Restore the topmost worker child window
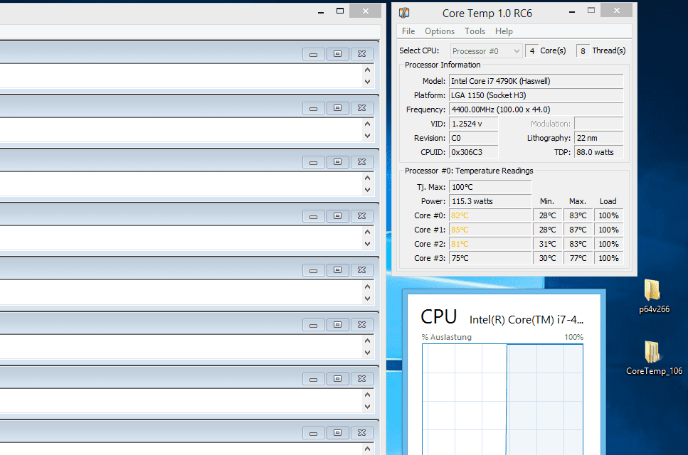688x455 pixels. 337,54
